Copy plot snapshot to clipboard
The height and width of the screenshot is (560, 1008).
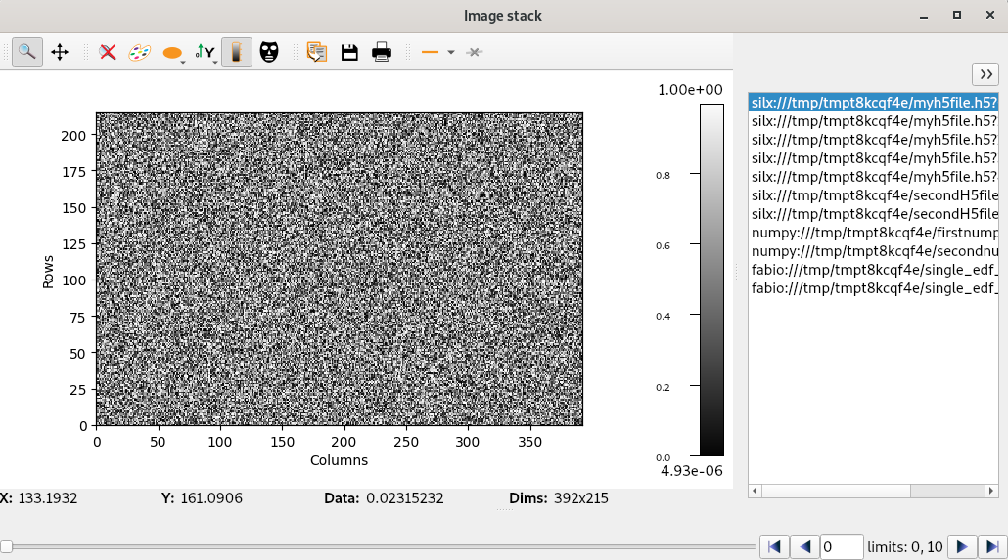(x=316, y=52)
